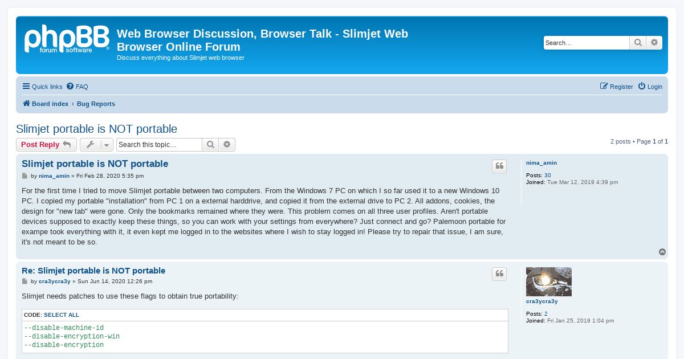
Task: Open nima_amin profile link in sidebar
Action: pos(541,163)
